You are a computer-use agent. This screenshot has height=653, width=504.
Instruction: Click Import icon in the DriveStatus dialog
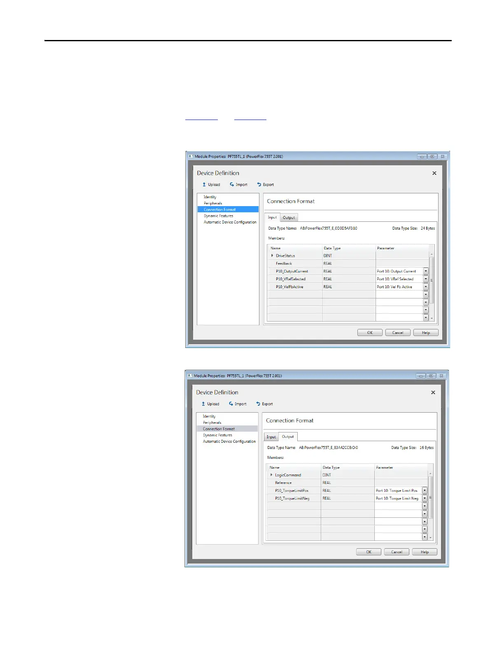[x=232, y=185]
